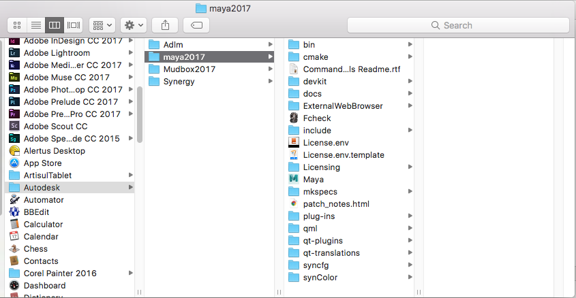Expand the plug-ins folder arrow
Image resolution: width=576 pixels, height=298 pixels.
coord(410,216)
